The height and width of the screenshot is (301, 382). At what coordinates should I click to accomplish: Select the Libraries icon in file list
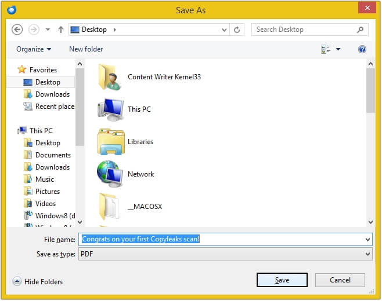(111, 142)
